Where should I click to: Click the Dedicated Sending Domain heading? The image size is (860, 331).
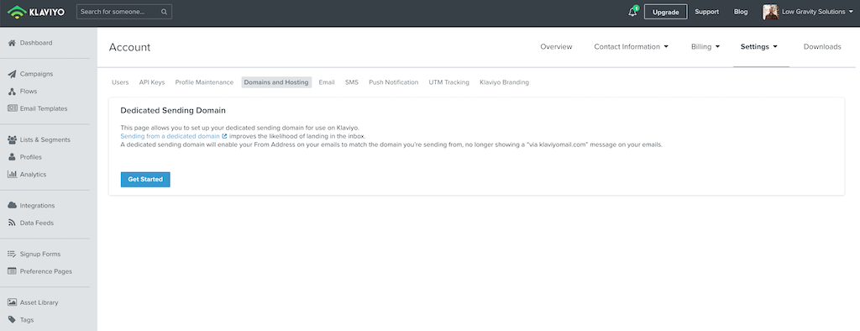tap(173, 110)
